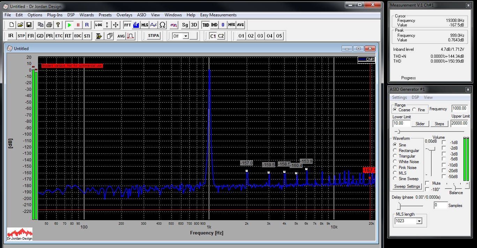Select STP step response view

click(x=21, y=36)
